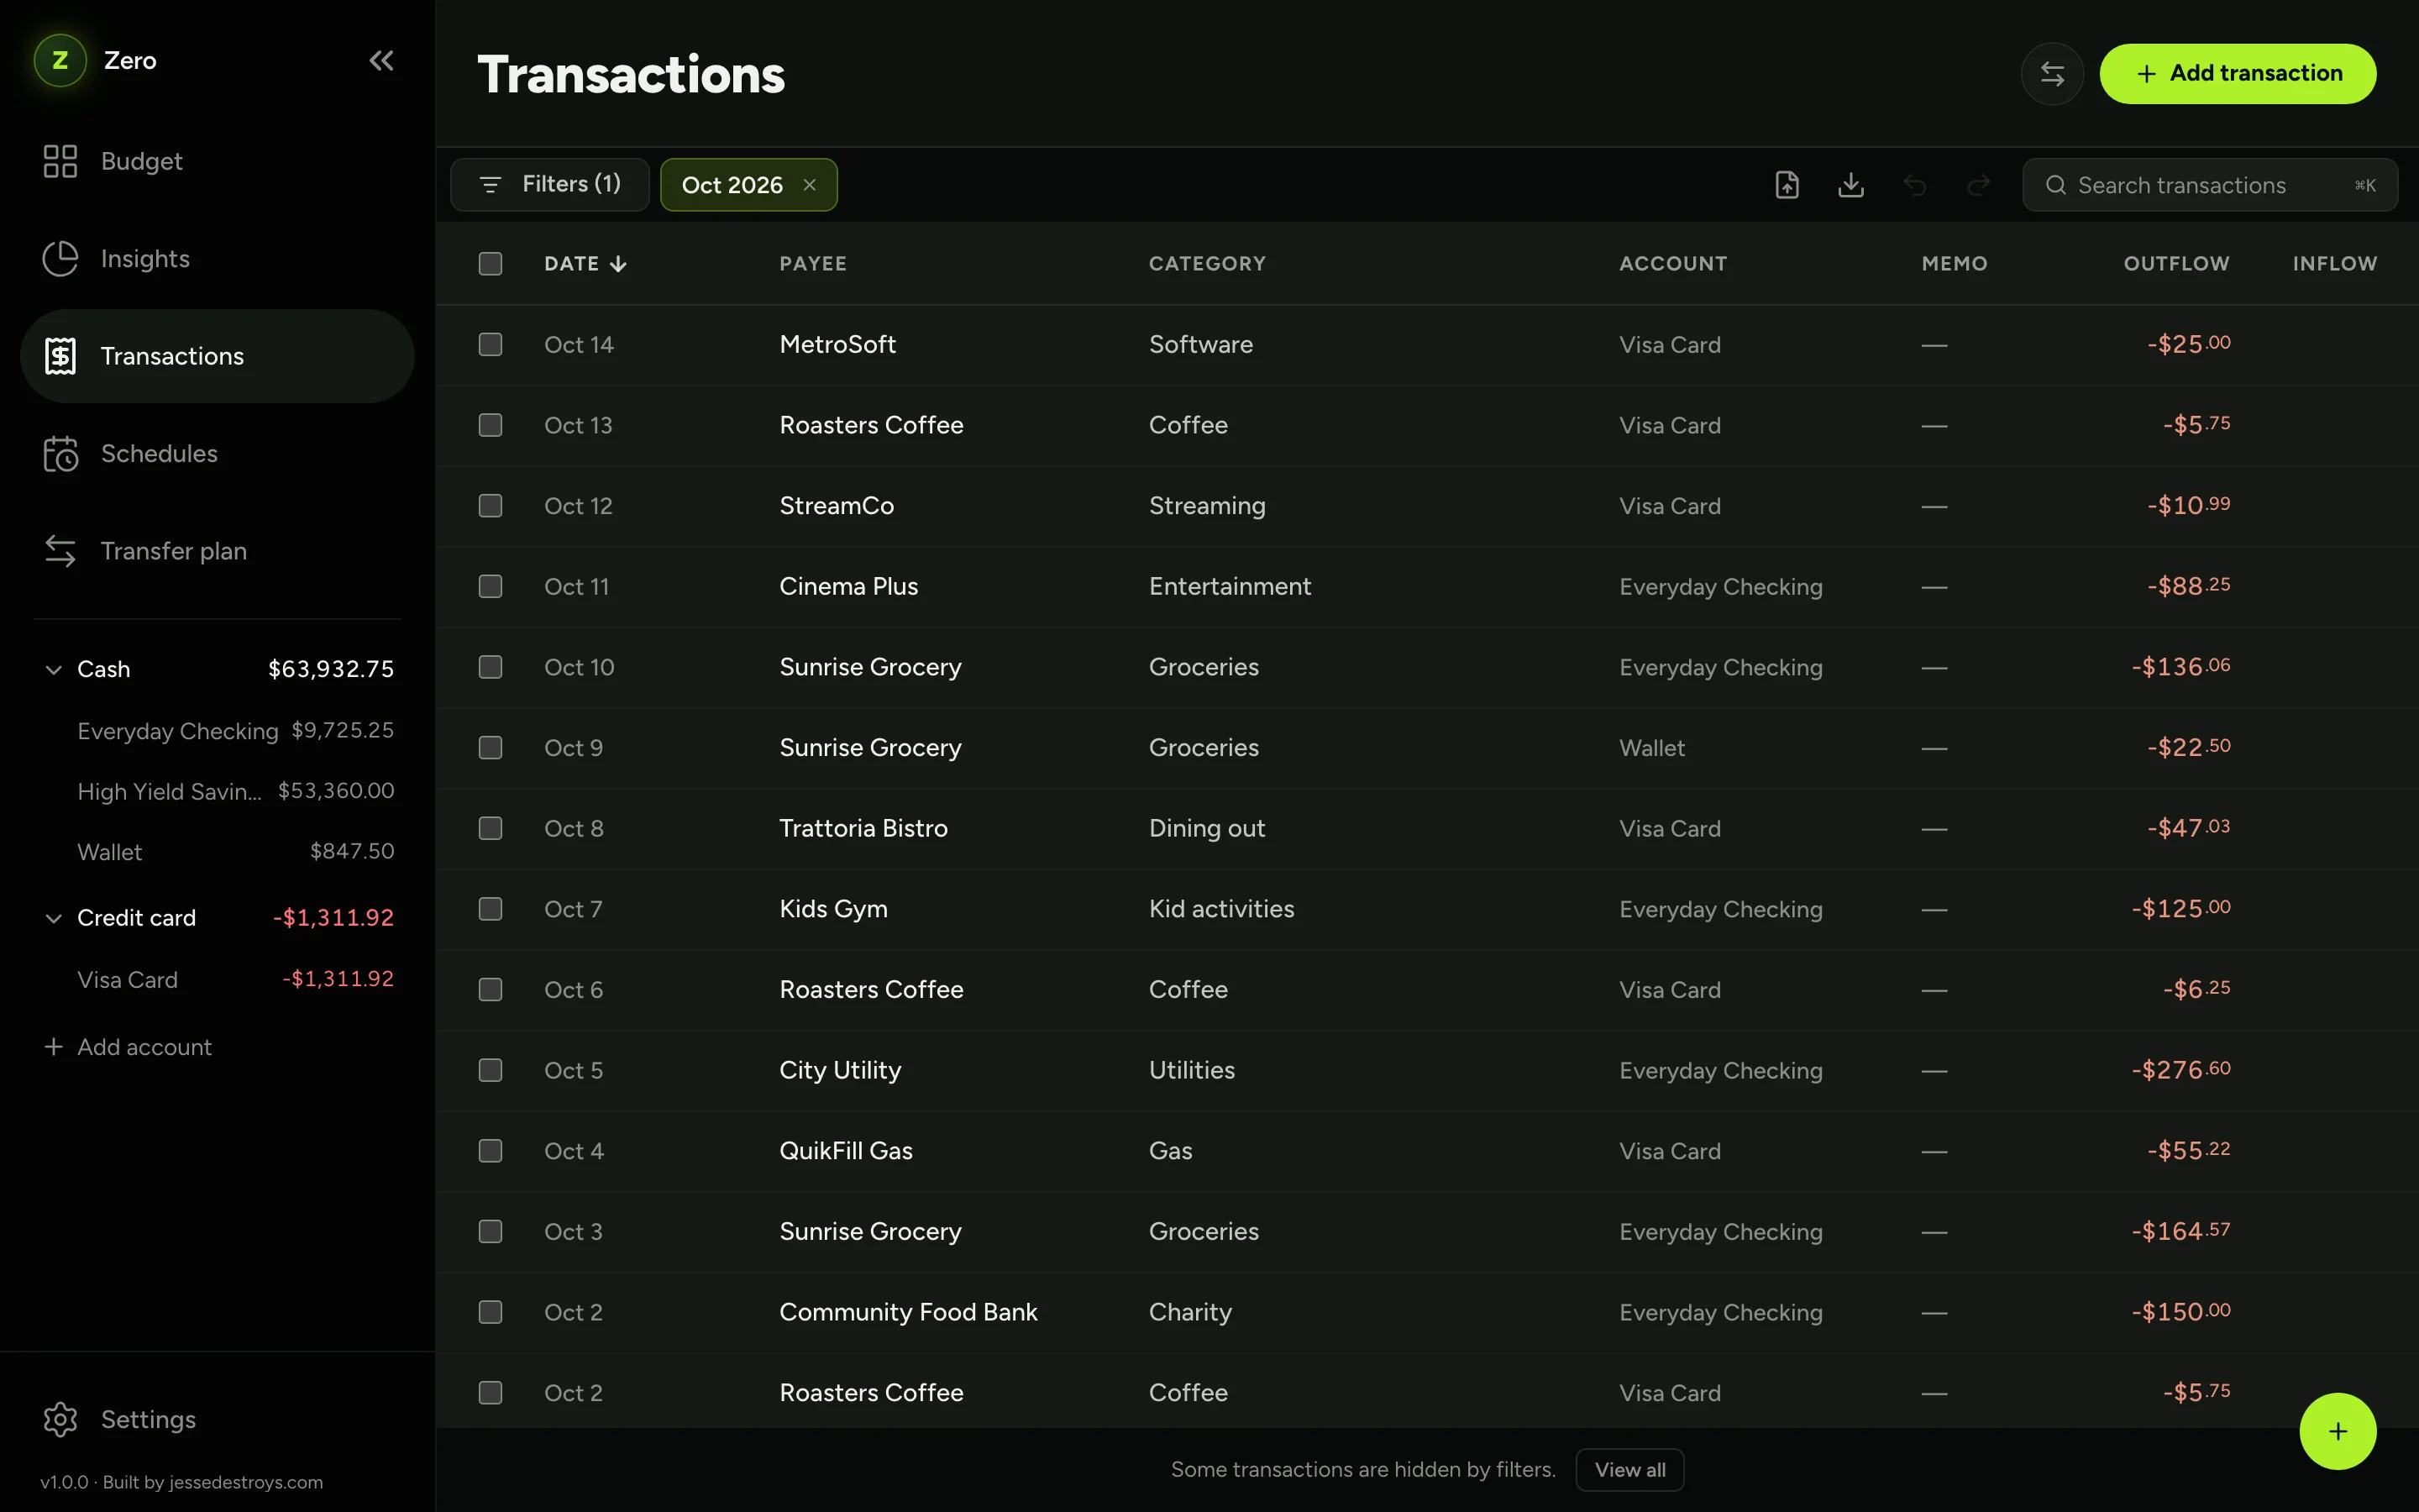Check the City Utility row checkbox
The height and width of the screenshot is (1512, 2419).
tap(490, 1070)
